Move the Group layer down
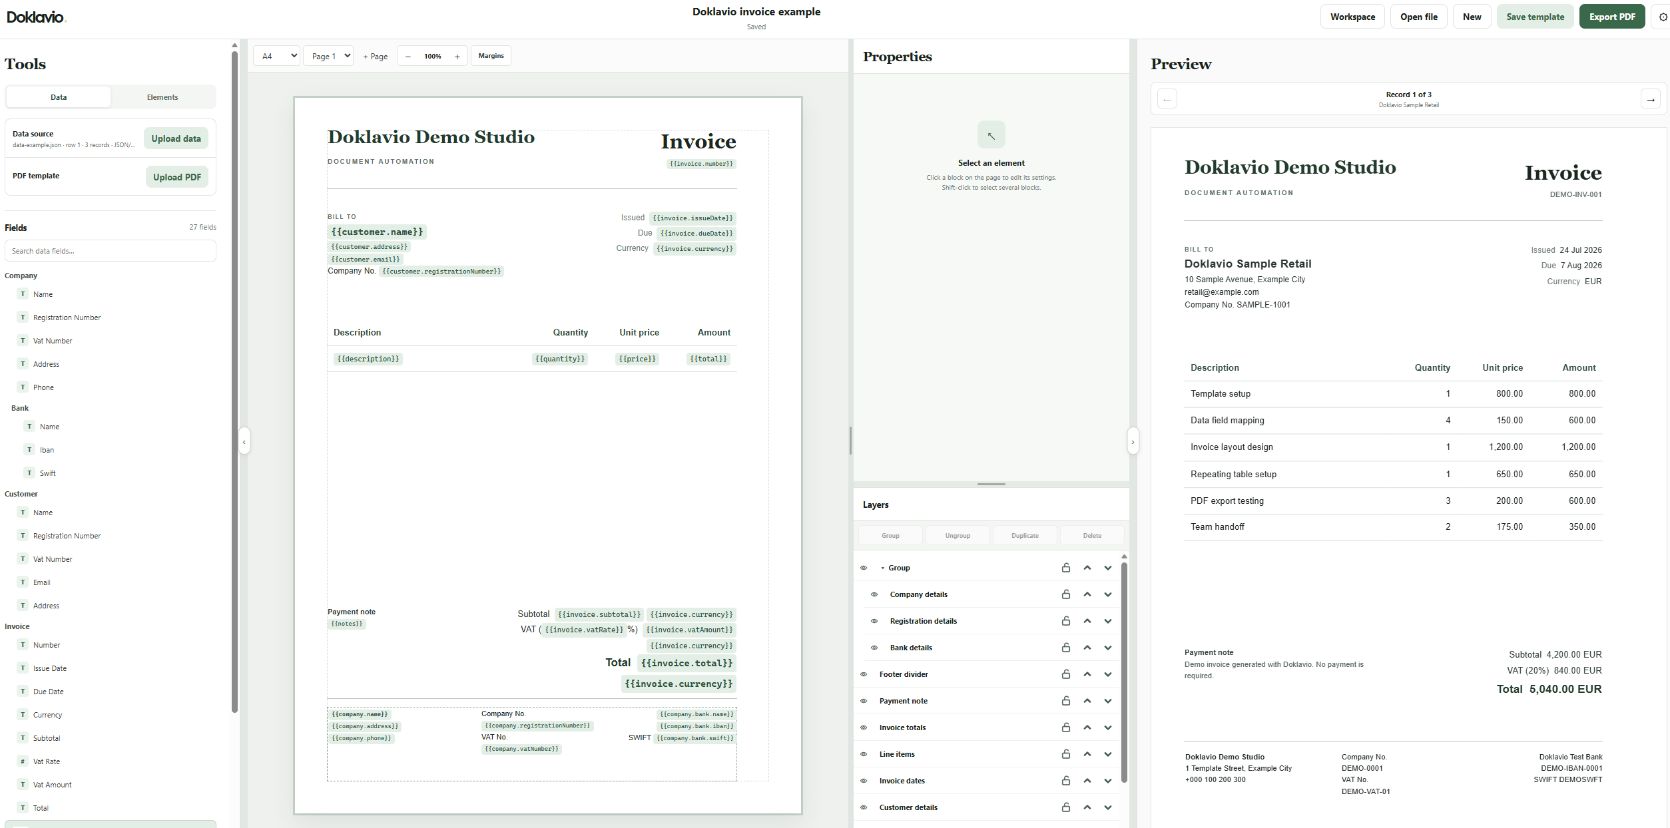 tap(1108, 568)
